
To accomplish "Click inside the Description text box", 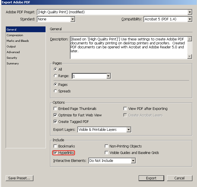I will point(129,48).
